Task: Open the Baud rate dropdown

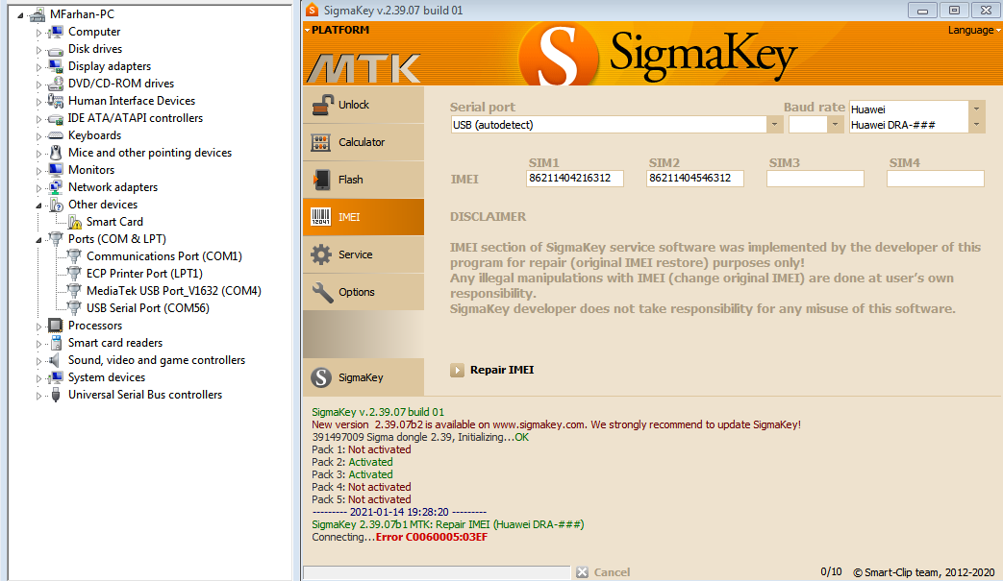Action: (834, 125)
